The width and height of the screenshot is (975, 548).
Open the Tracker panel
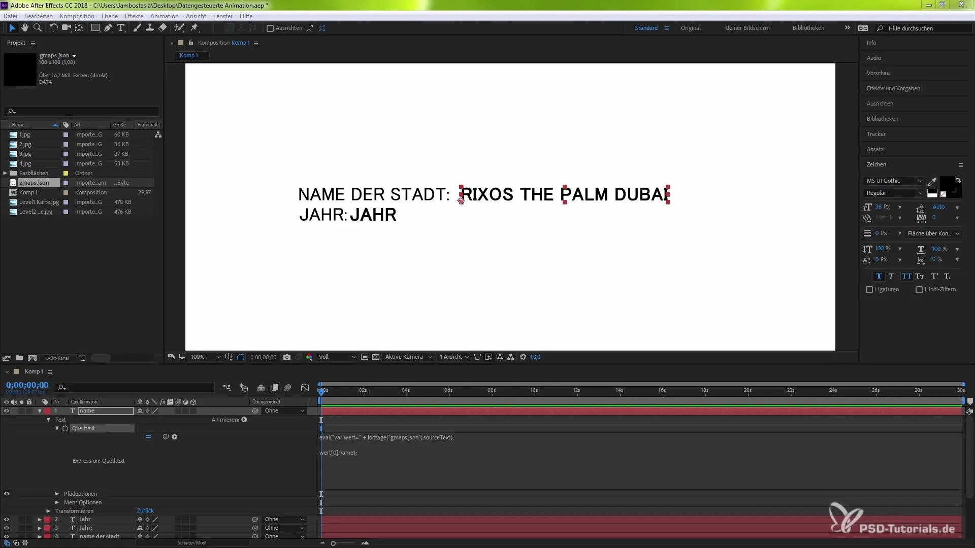[x=876, y=134]
